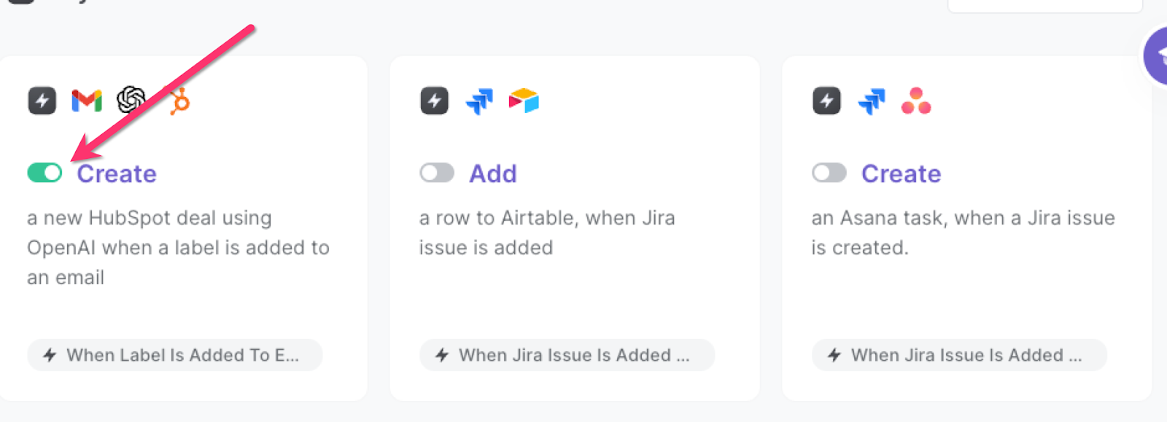Turn on the Asana task creation toggle

tap(829, 173)
